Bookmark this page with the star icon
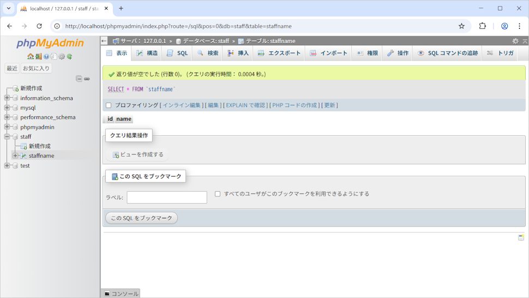529x298 pixels. (461, 26)
